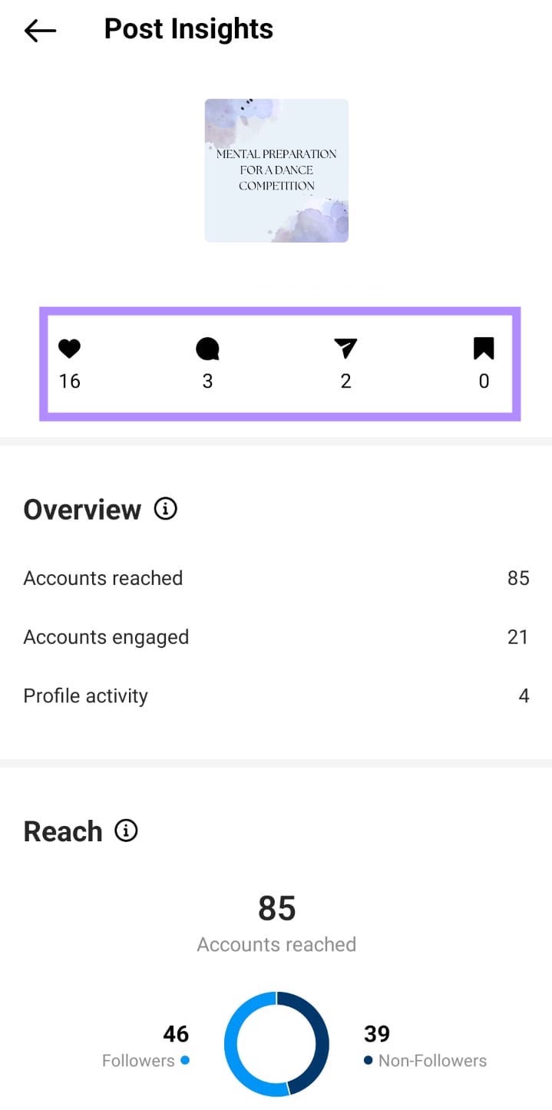Click the share paper-plane icon
Image resolution: width=552 pixels, height=1110 pixels.
(345, 349)
